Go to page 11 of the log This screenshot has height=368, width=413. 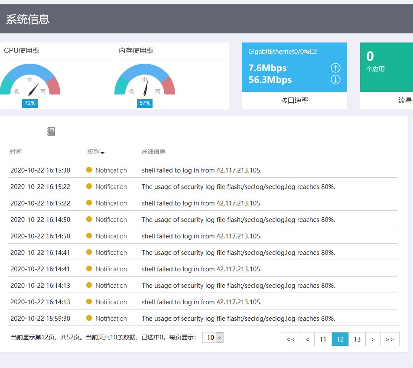point(323,339)
